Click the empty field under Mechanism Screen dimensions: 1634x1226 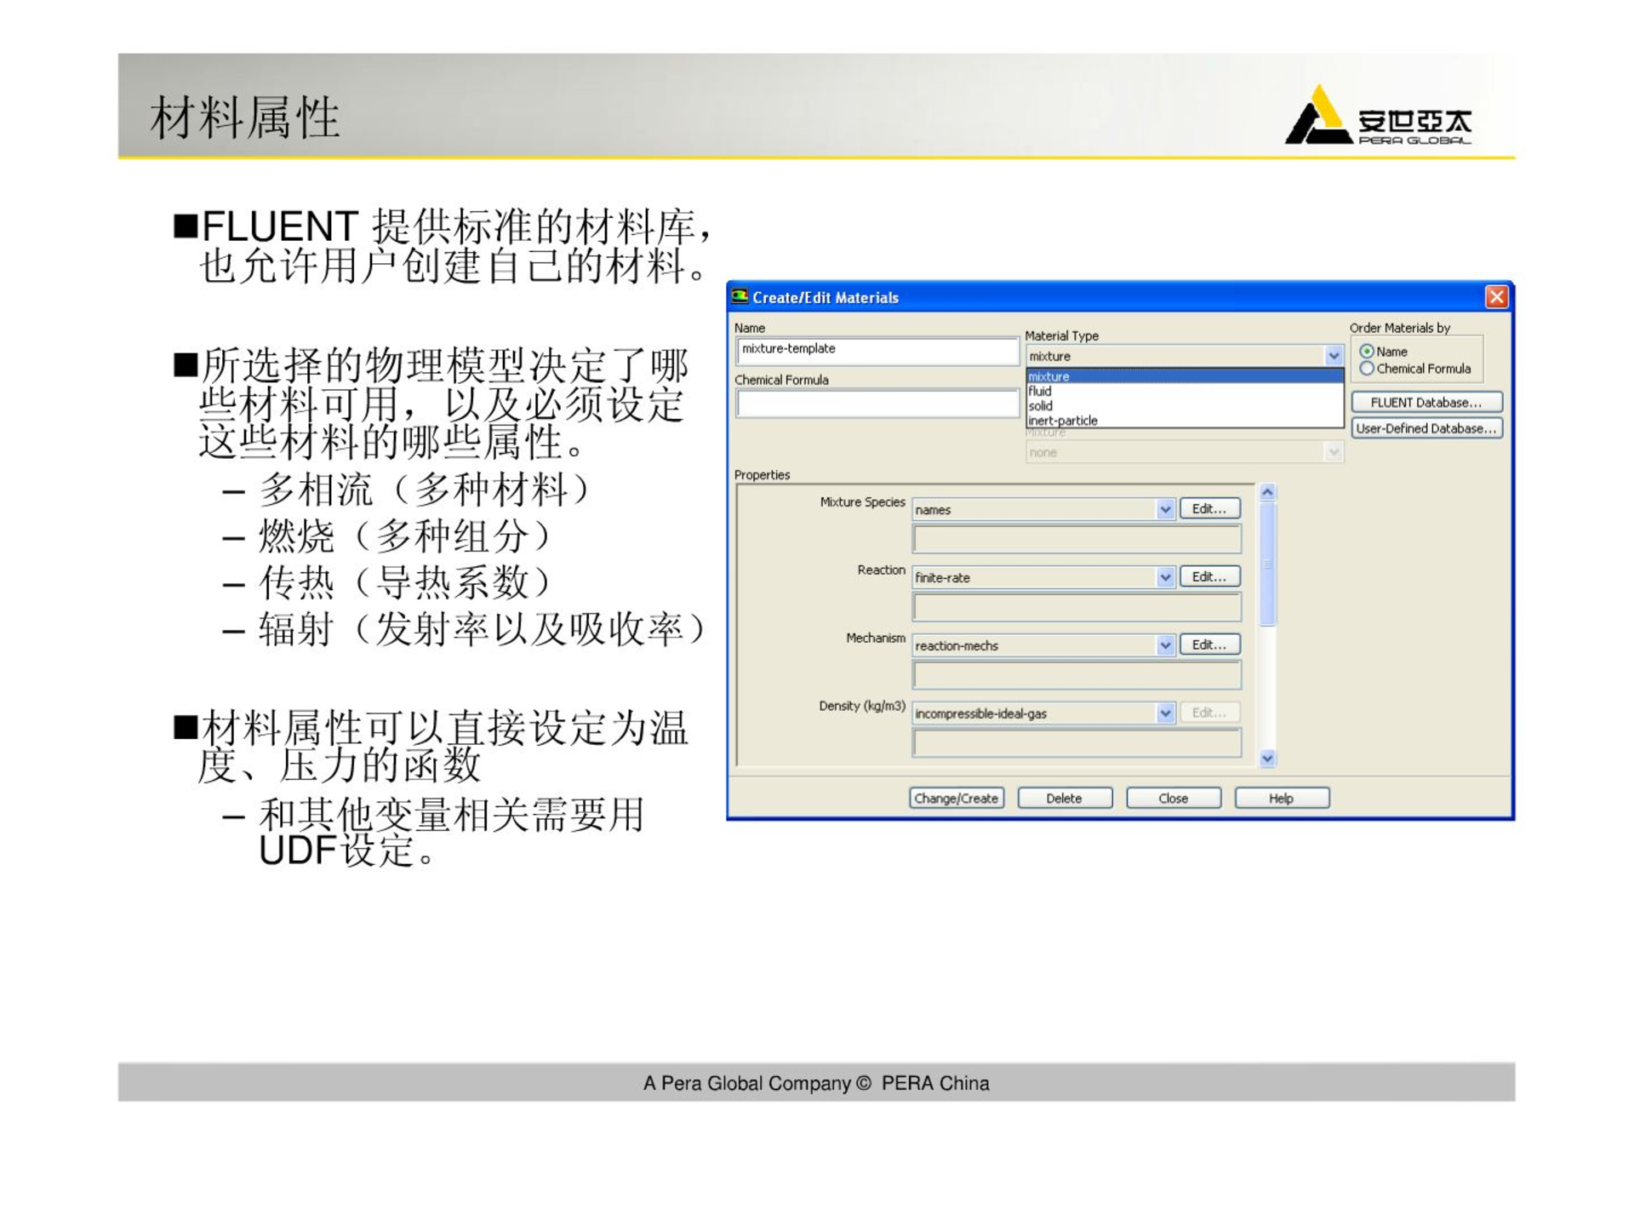[1077, 675]
